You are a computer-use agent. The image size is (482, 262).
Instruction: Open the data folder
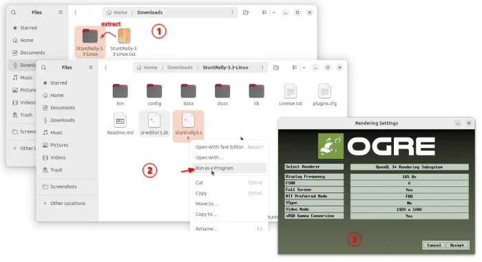pos(189,94)
